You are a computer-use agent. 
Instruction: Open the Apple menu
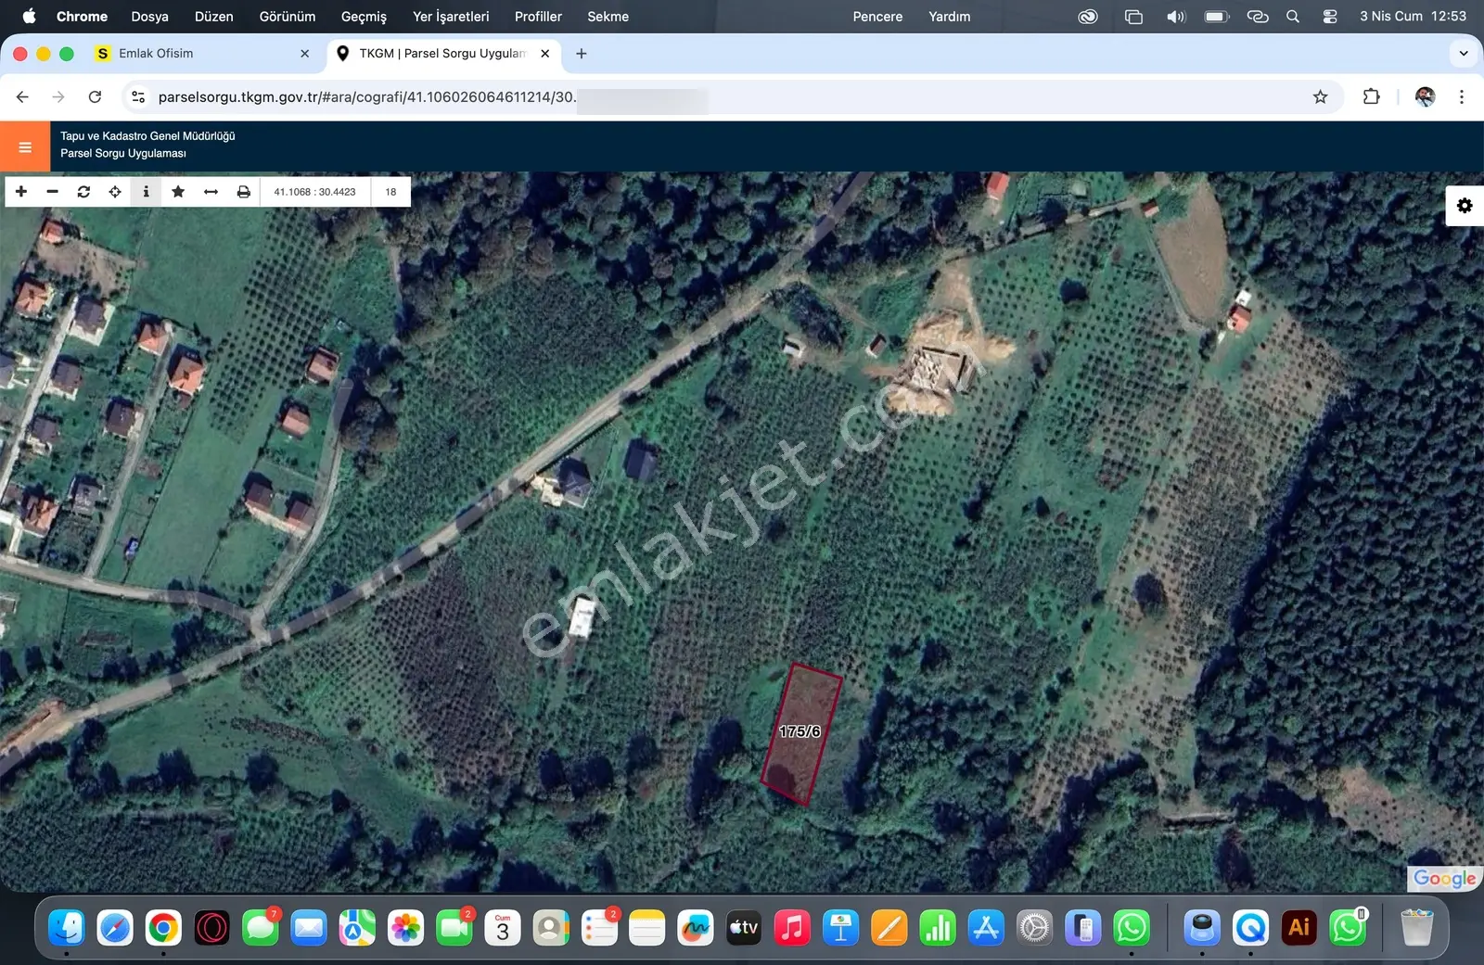[x=29, y=16]
